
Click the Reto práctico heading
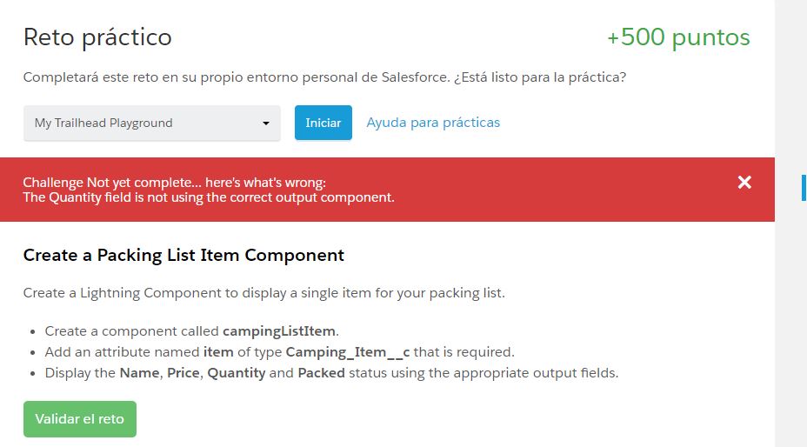[97, 37]
